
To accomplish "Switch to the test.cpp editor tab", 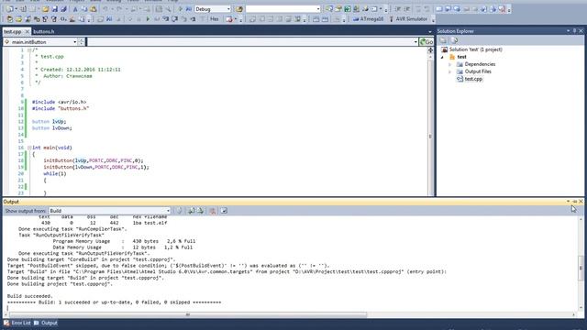I will [13, 31].
